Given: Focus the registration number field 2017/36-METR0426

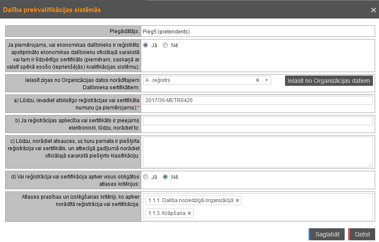Looking at the screenshot, I should [x=258, y=100].
